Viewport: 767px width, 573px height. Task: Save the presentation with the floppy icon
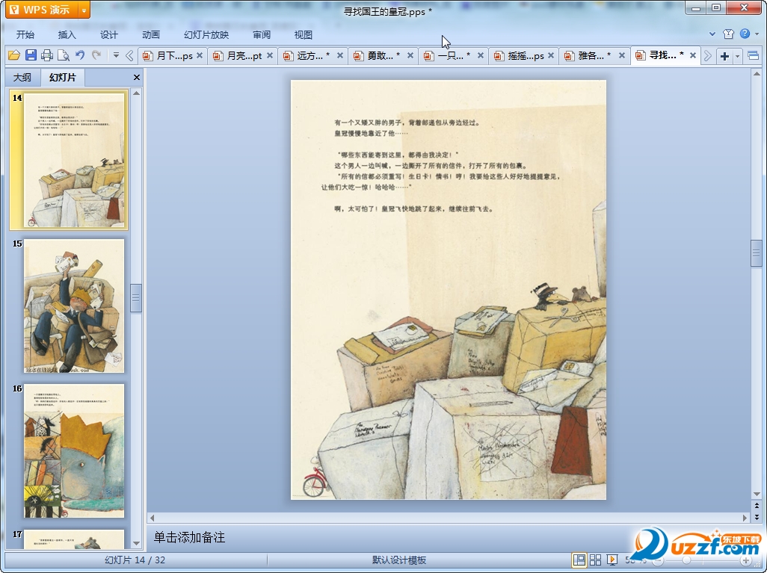tap(31, 55)
